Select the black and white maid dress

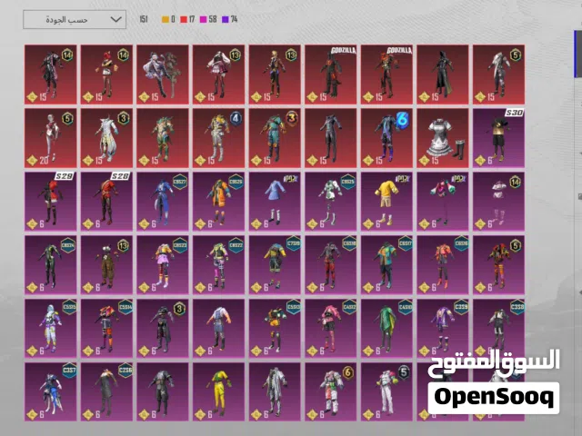[x=443, y=138]
